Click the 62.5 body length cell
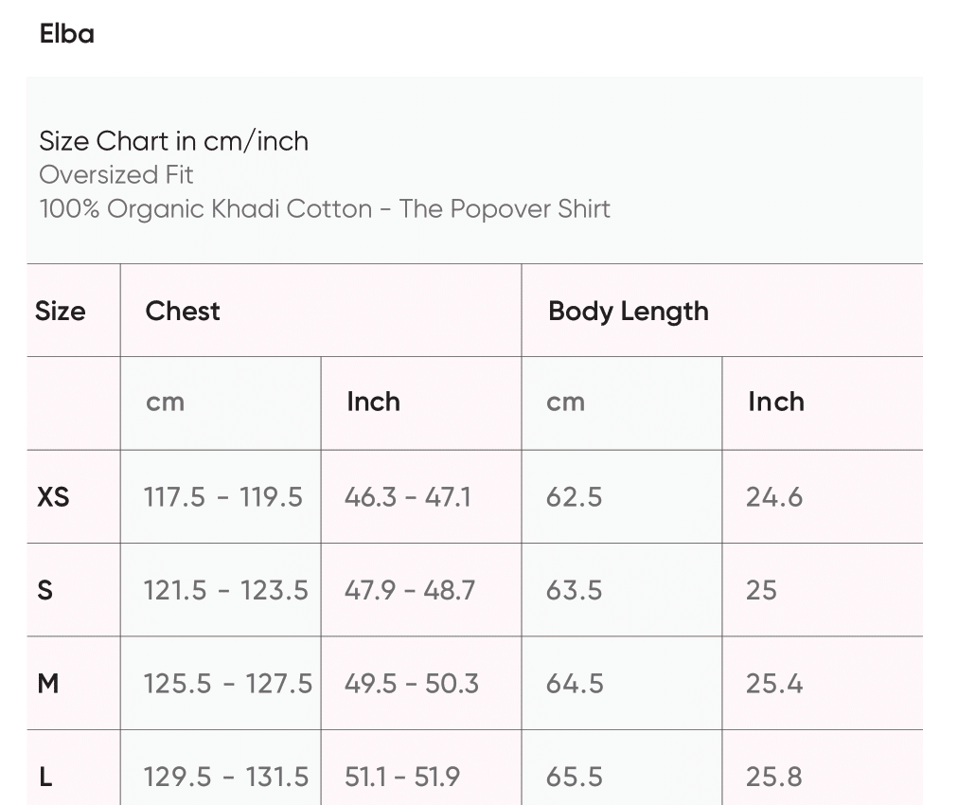This screenshot has width=958, height=805. [574, 496]
